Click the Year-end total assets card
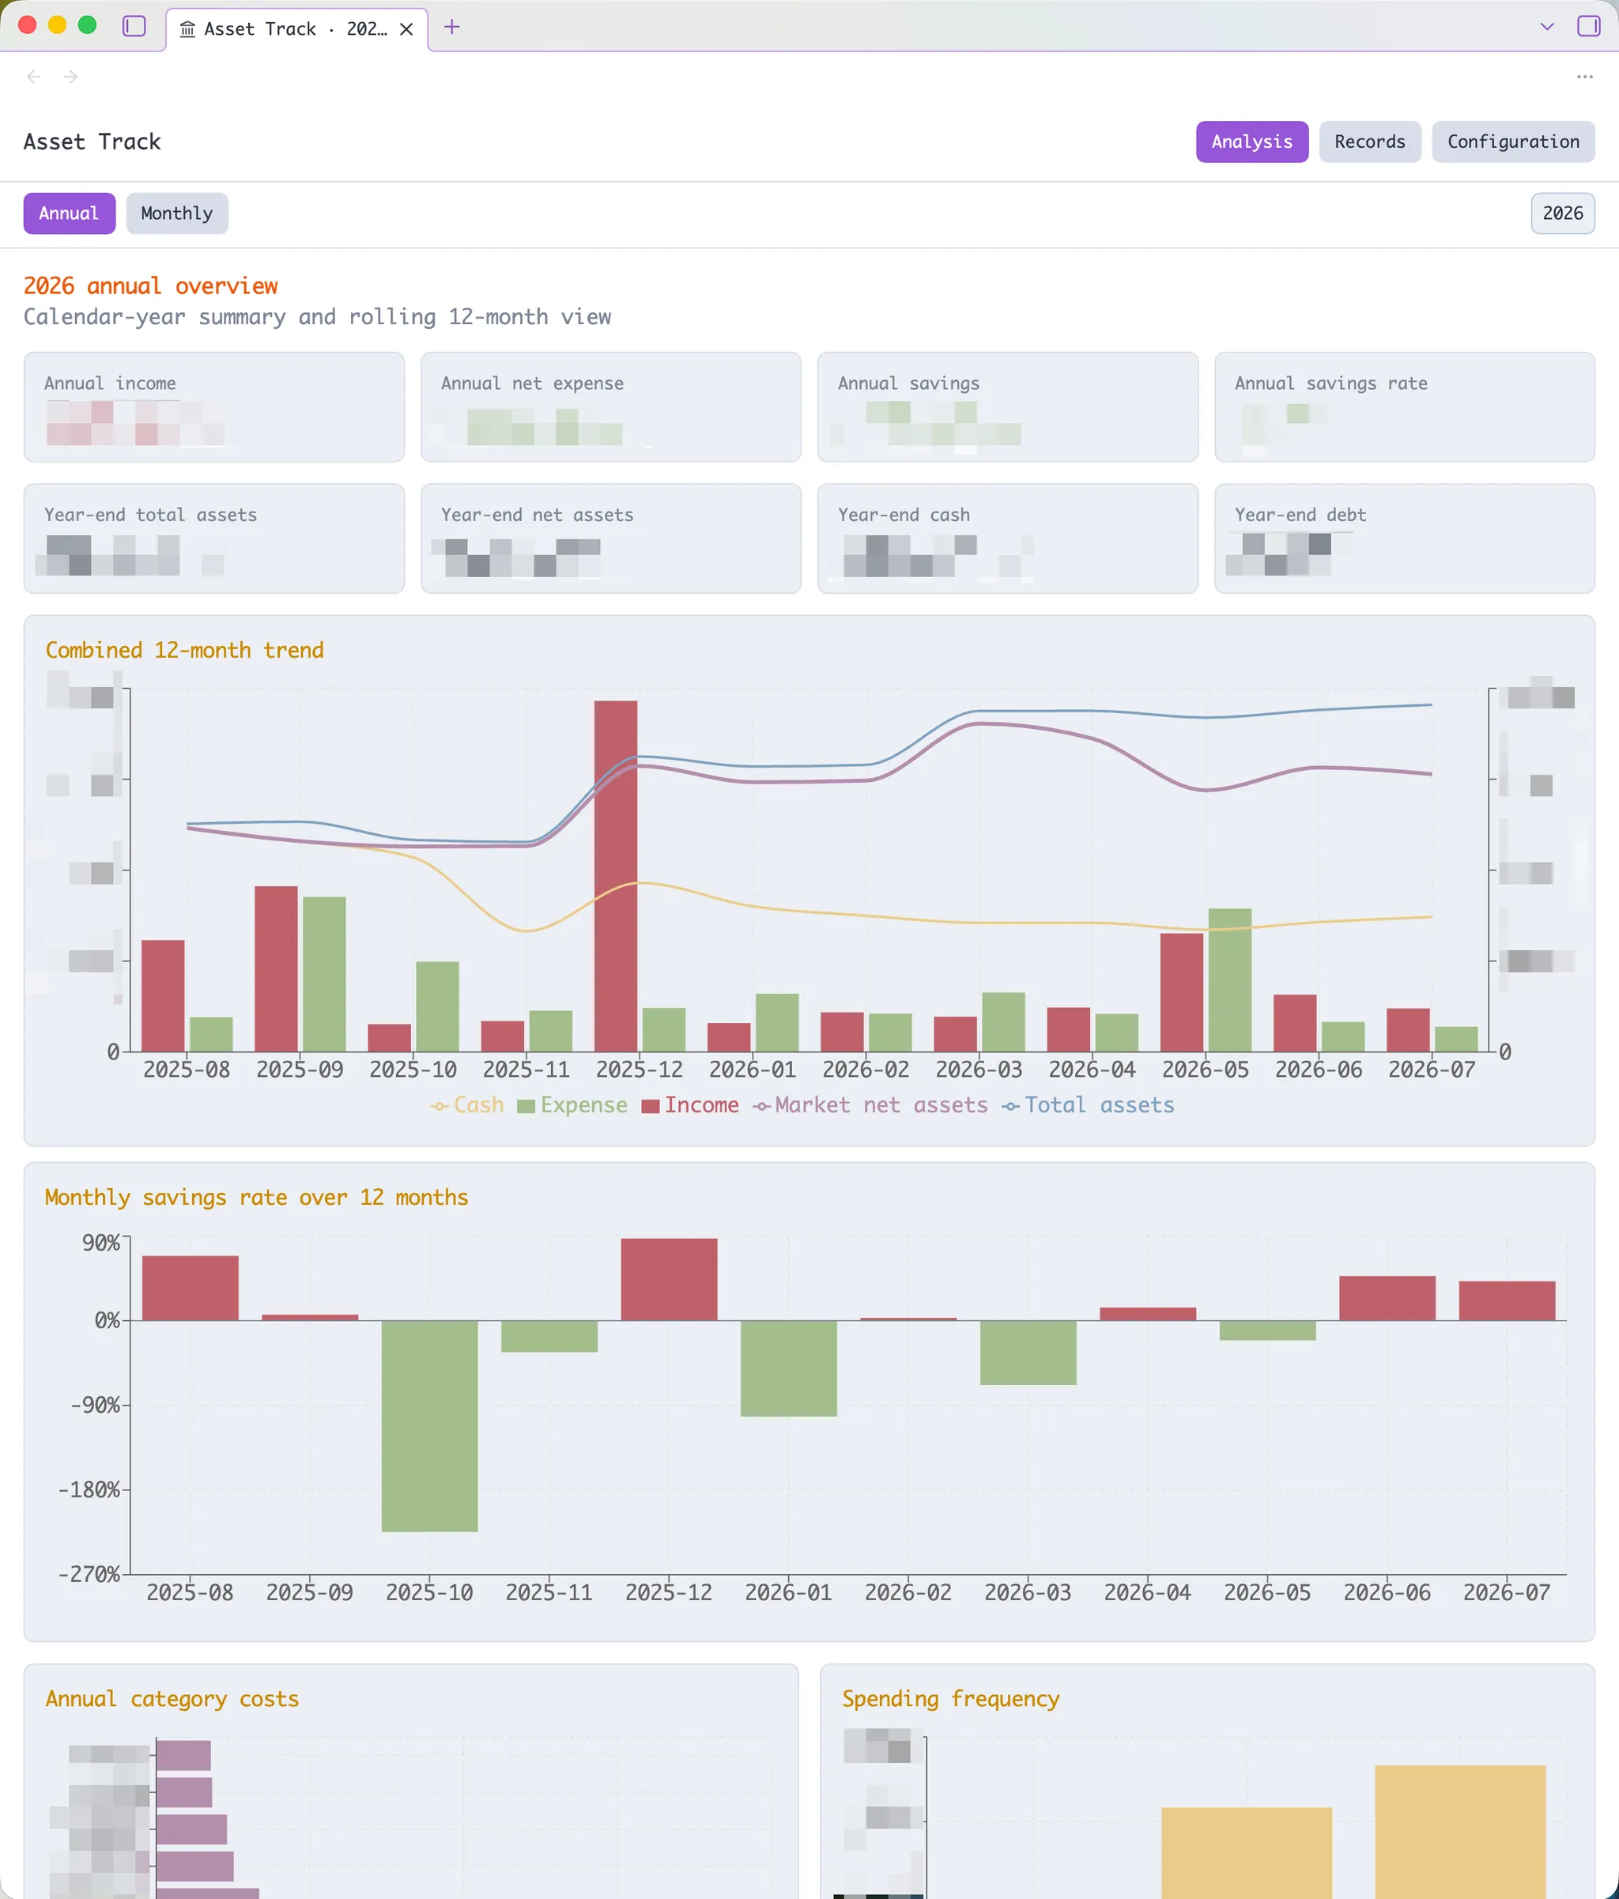The image size is (1619, 1899). click(x=213, y=539)
